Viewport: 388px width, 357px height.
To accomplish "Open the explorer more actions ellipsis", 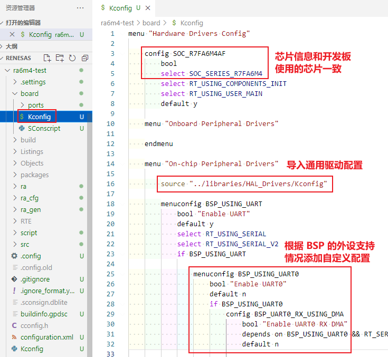I will point(80,8).
